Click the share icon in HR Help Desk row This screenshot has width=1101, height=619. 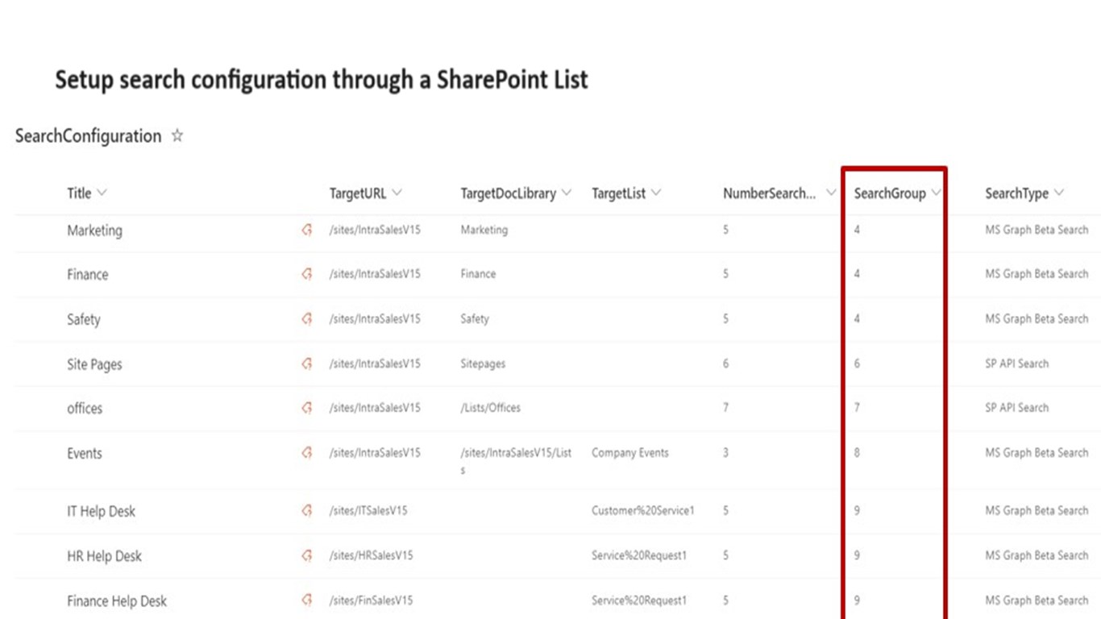point(306,556)
